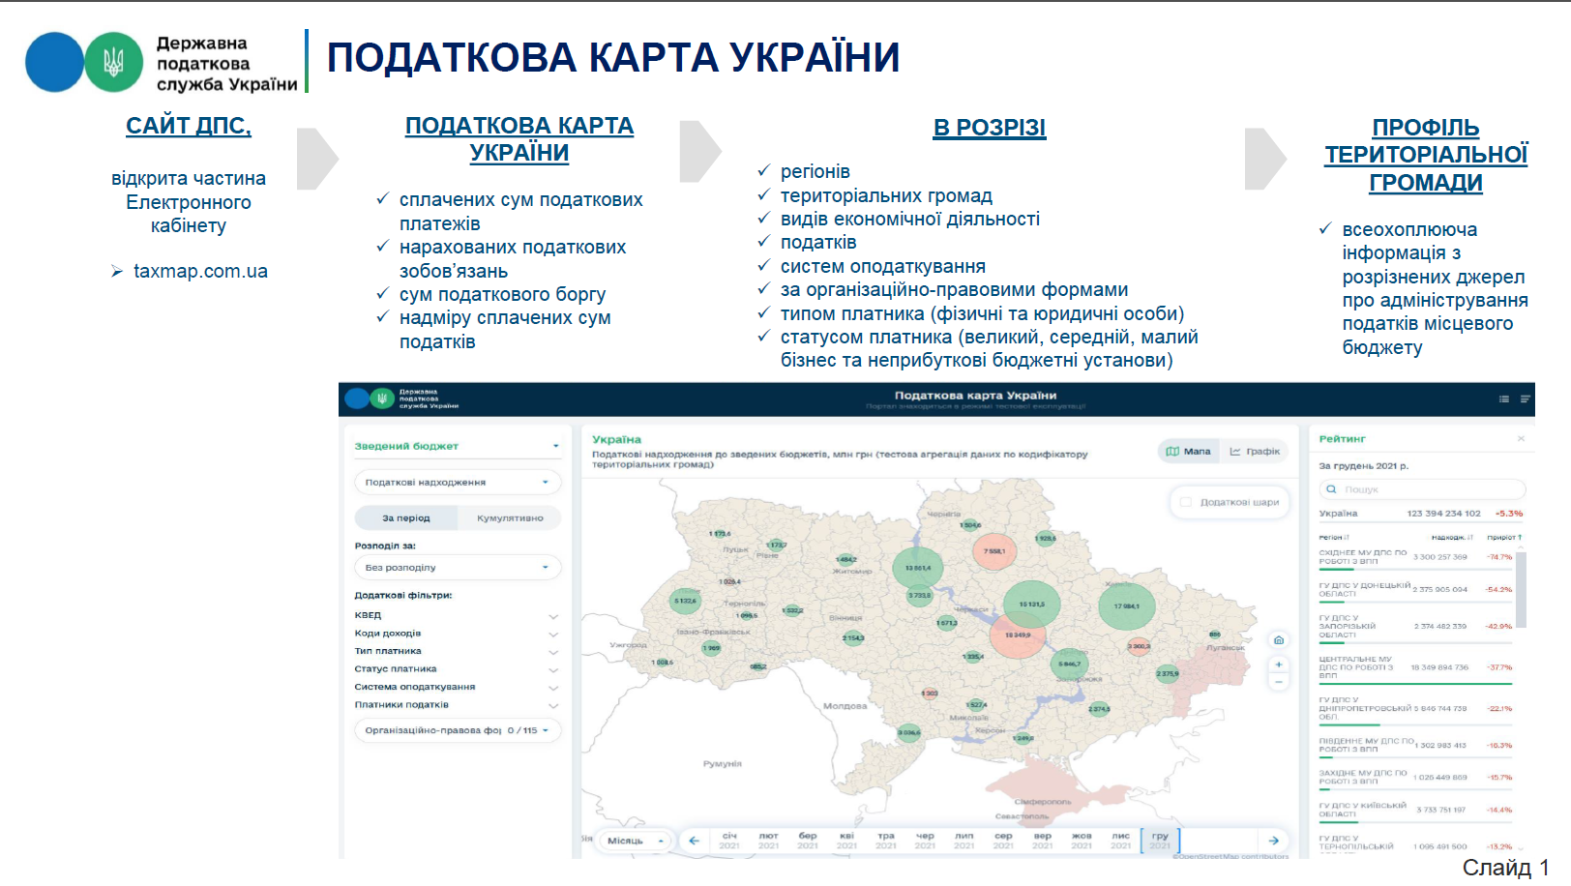Click the 18 349,9 red map bubble
1571x886 pixels.
[x=1018, y=635]
